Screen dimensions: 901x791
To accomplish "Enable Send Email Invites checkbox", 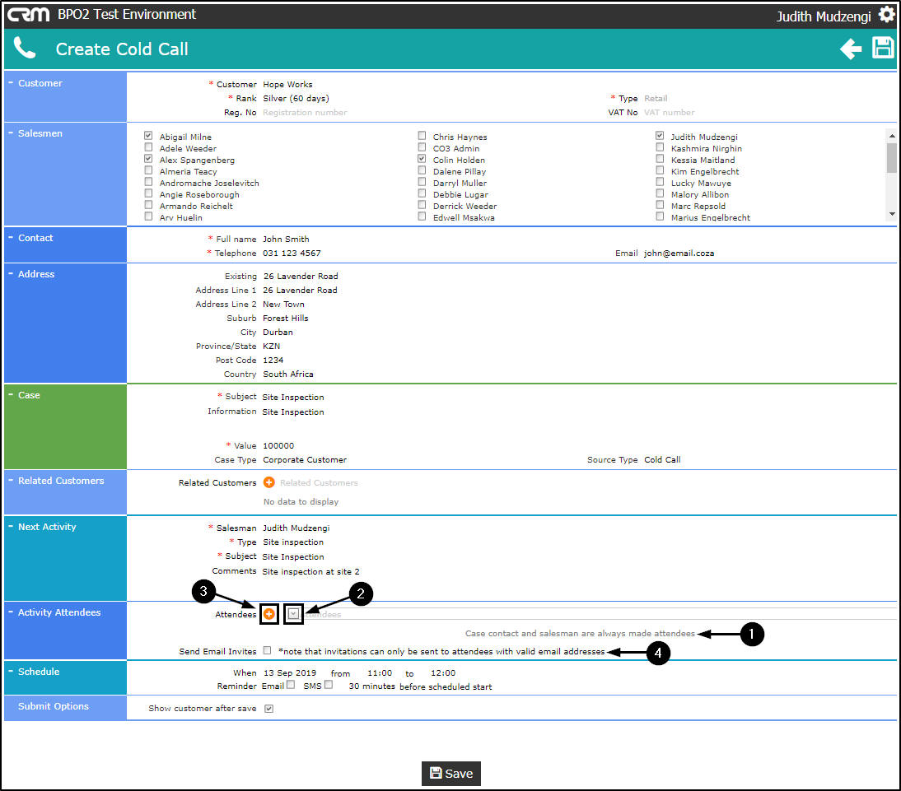I will coord(267,650).
